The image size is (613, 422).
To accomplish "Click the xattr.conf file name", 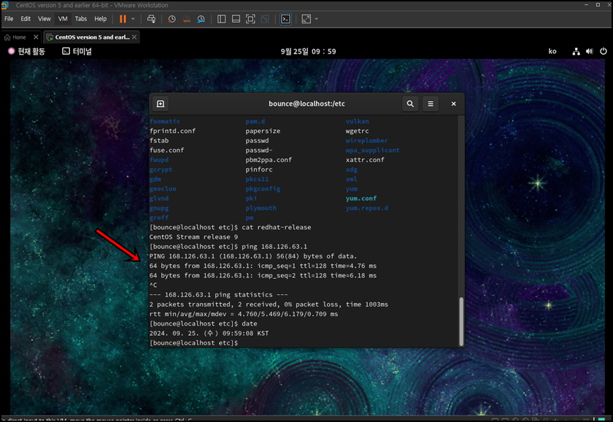I will pyautogui.click(x=365, y=160).
